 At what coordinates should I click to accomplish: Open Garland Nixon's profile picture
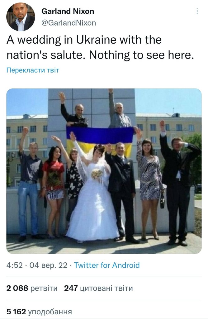click(21, 17)
